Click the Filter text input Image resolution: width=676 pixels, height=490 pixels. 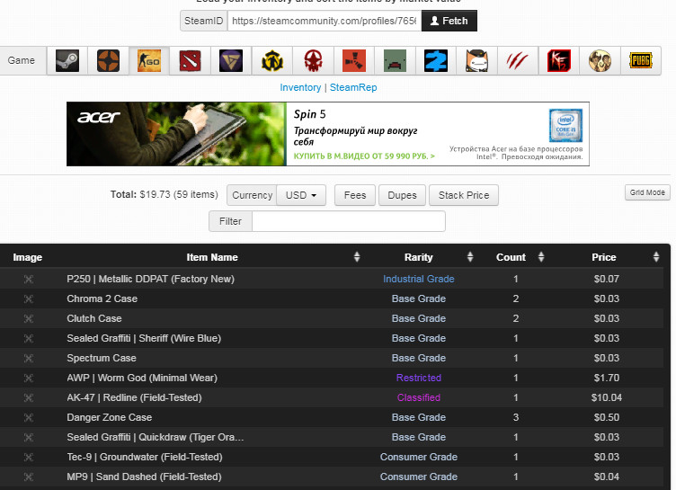click(349, 221)
